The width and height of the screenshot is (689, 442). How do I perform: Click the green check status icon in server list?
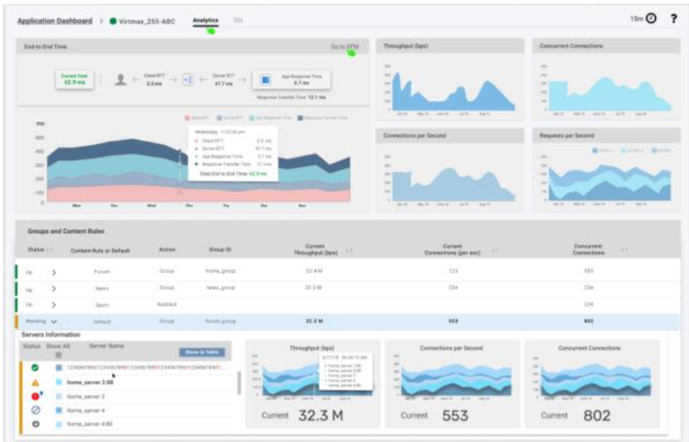[35, 367]
